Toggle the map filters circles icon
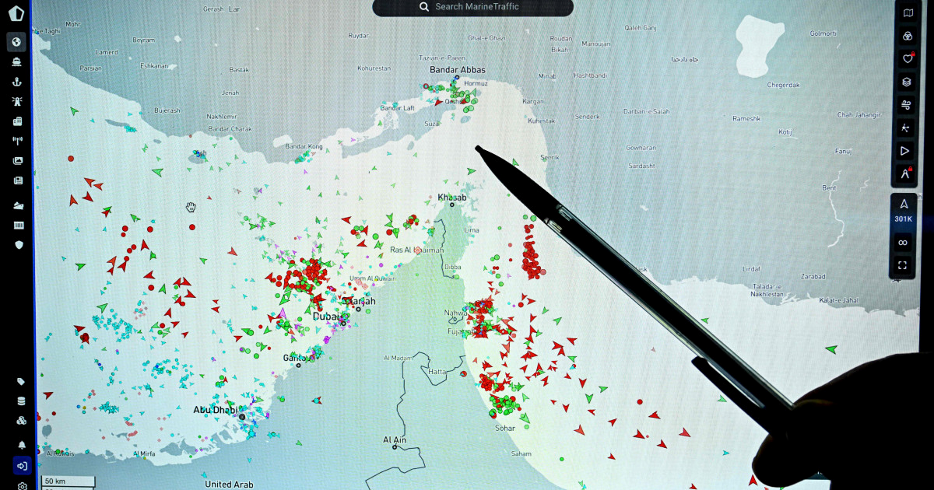Image resolution: width=934 pixels, height=490 pixels. (x=906, y=36)
